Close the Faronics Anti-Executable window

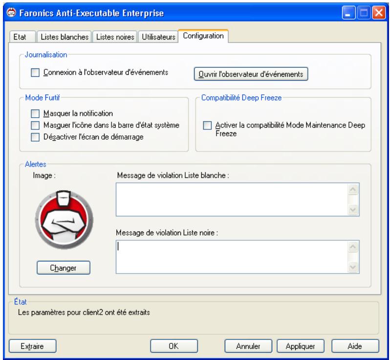pyautogui.click(x=379, y=13)
